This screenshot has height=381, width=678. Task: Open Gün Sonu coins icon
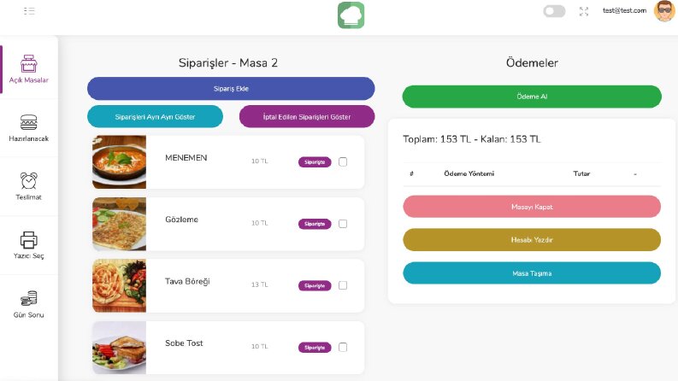pyautogui.click(x=28, y=298)
